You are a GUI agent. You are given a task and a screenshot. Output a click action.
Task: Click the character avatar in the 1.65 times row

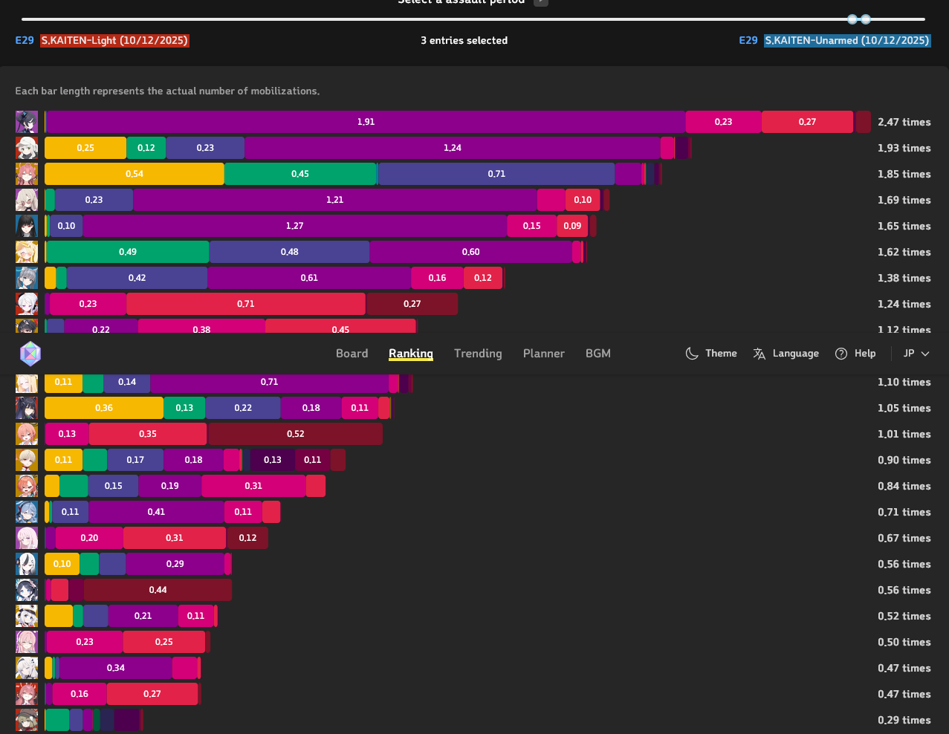click(x=27, y=226)
